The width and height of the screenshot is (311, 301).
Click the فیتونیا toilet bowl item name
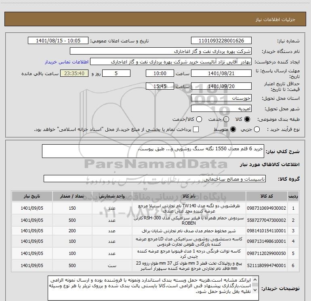click(189, 254)
